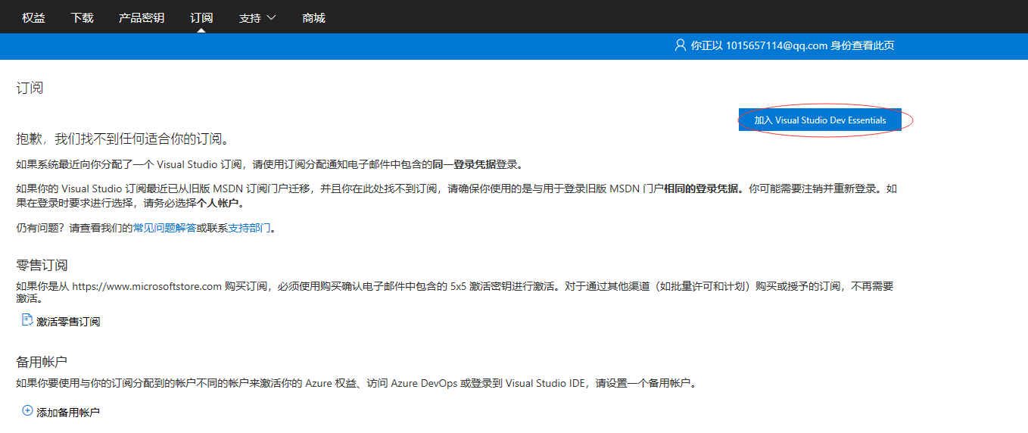Image resolution: width=1028 pixels, height=433 pixels.
Task: Click the bold 同一登录凭据 text
Action: [464, 164]
